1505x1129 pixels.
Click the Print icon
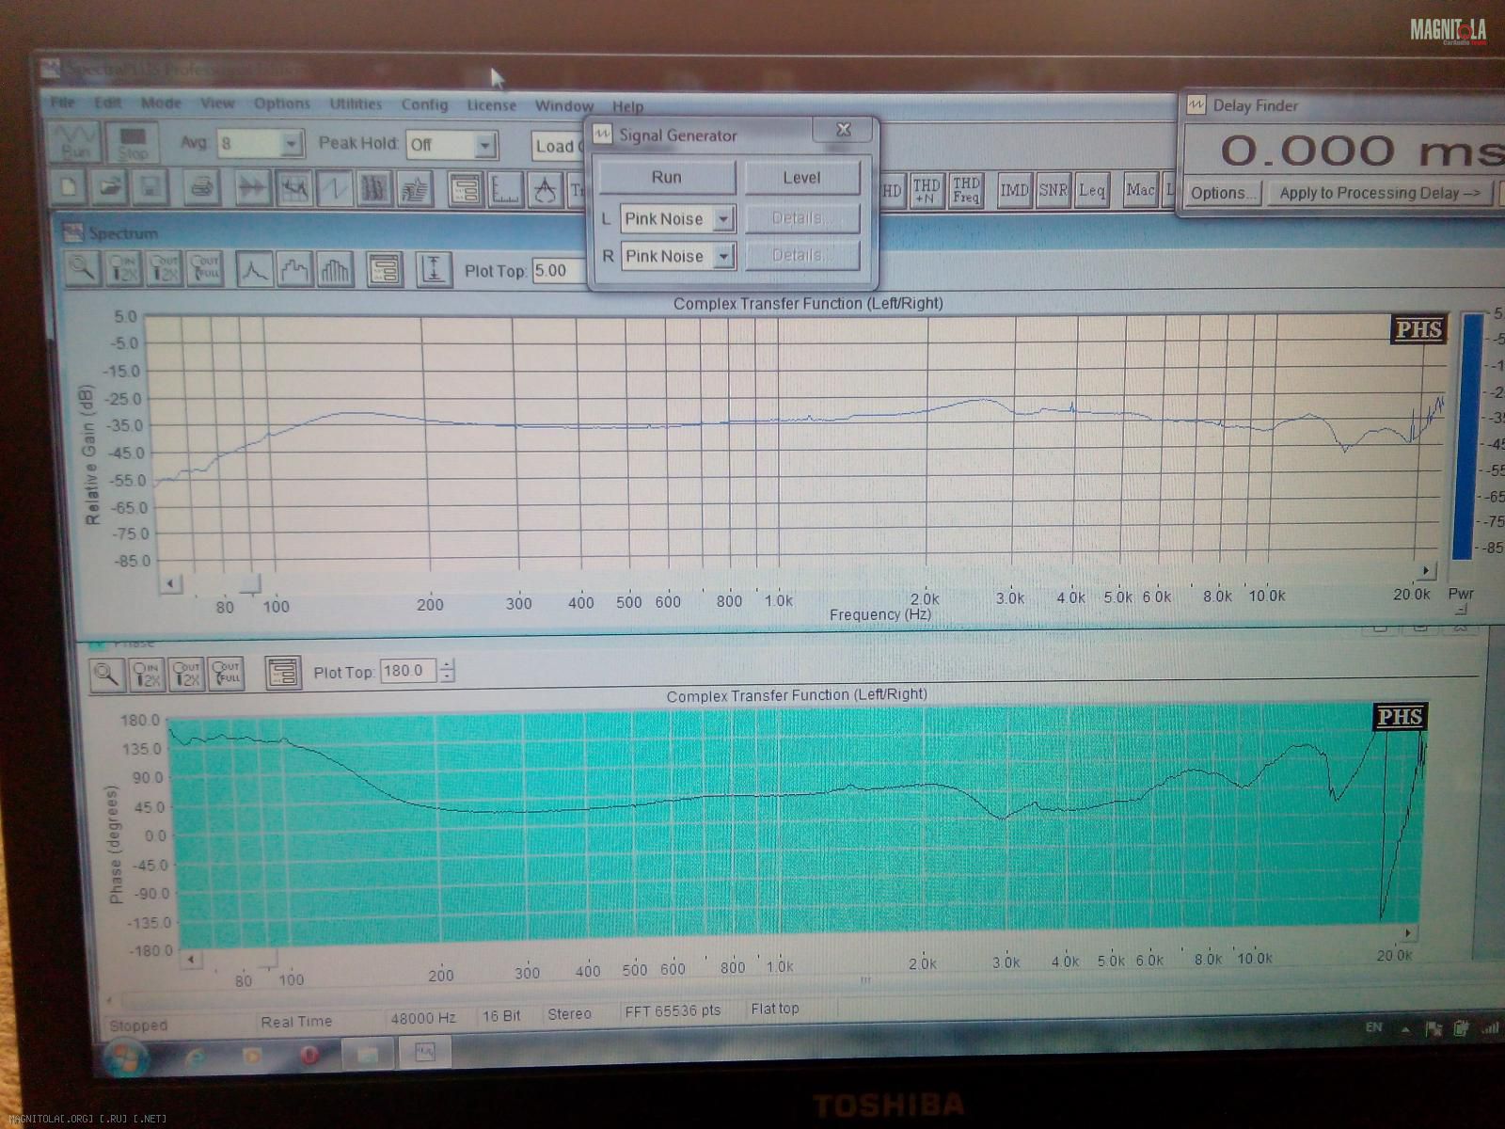pos(200,188)
